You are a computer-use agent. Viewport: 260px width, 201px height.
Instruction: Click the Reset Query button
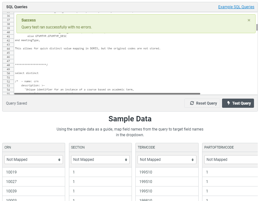tap(202, 103)
